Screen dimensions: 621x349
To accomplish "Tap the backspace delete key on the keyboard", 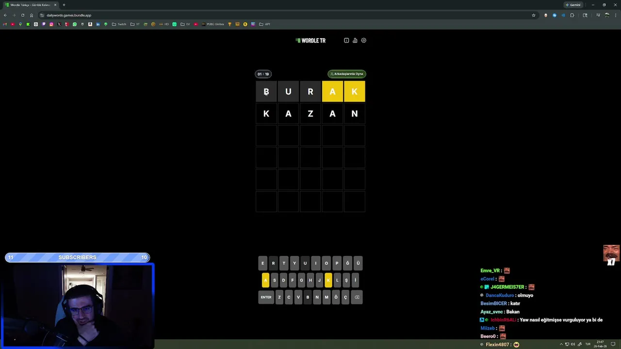I will [357, 297].
